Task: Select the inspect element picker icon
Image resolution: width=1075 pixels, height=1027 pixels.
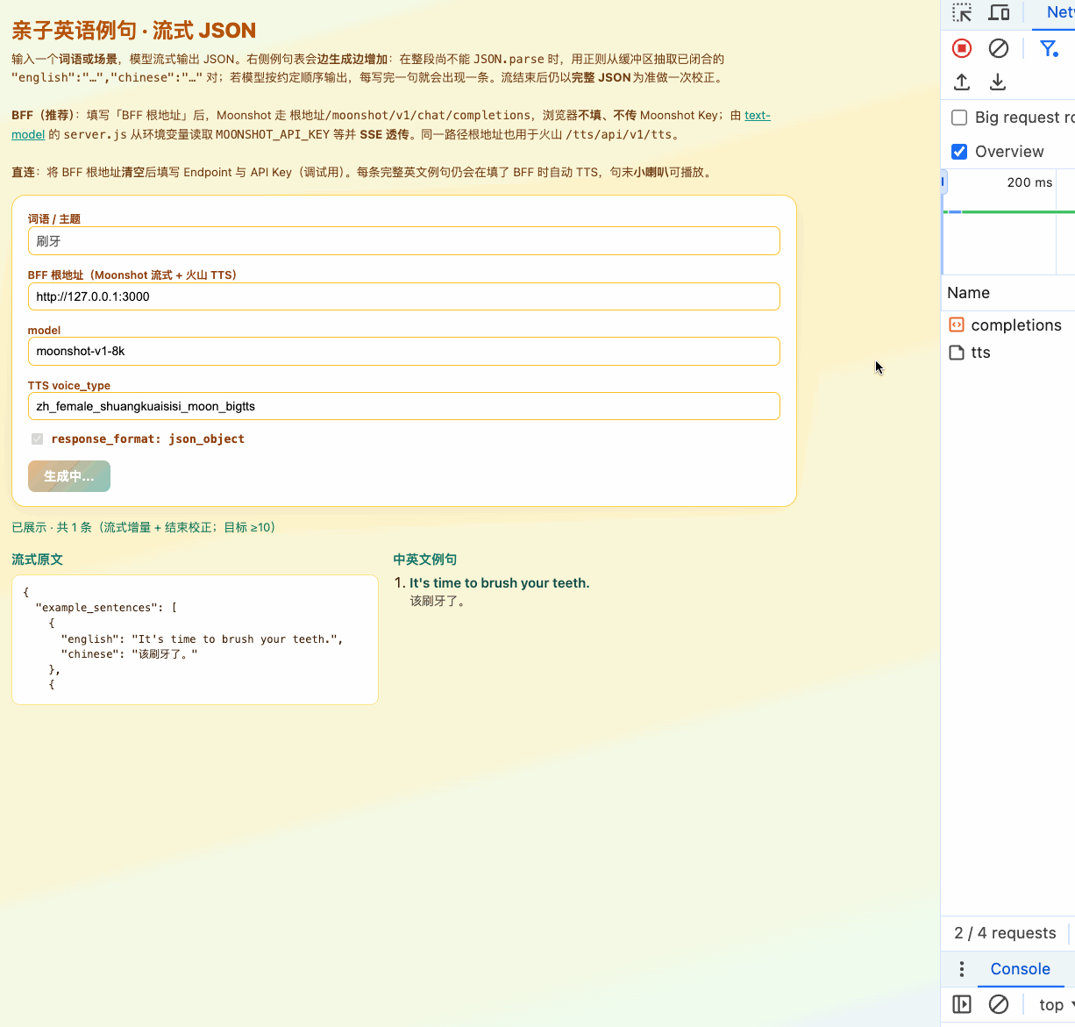Action: (x=962, y=12)
